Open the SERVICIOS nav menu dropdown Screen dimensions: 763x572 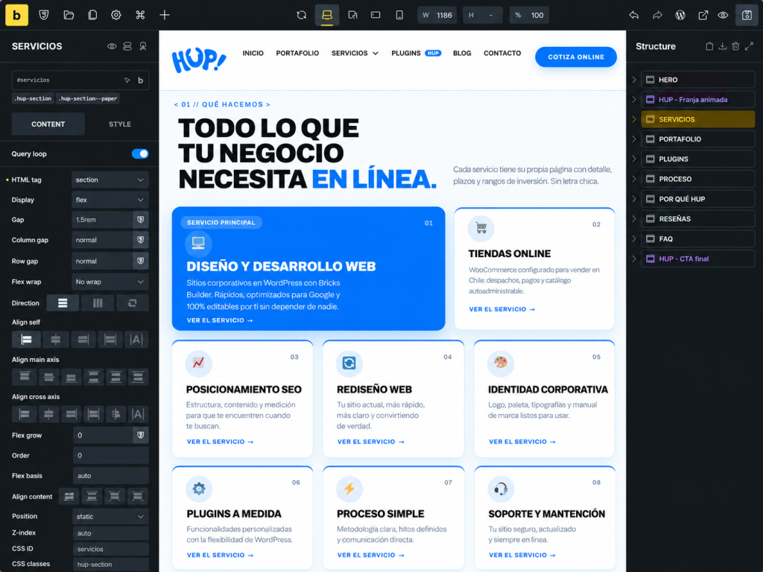click(355, 53)
